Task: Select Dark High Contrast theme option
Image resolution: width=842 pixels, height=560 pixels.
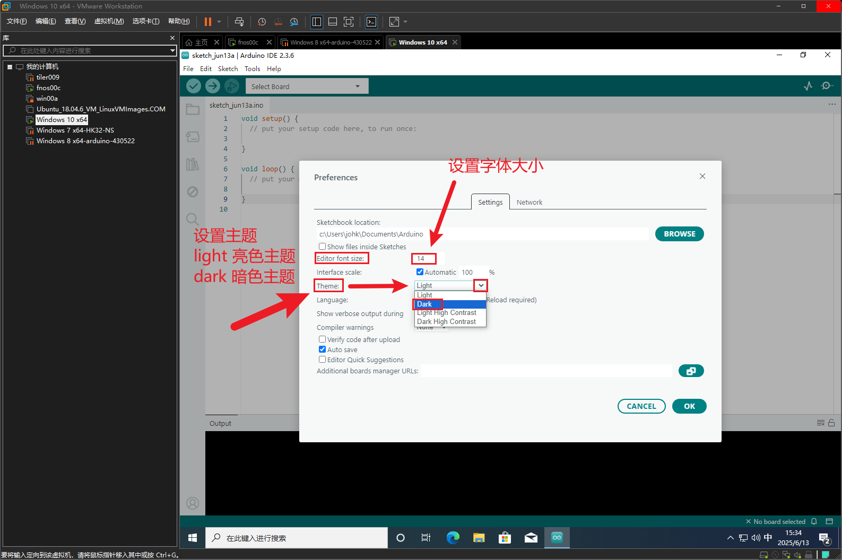Action: 450,321
